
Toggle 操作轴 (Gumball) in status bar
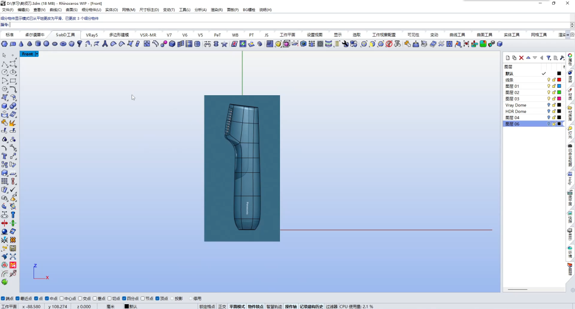[291, 306]
